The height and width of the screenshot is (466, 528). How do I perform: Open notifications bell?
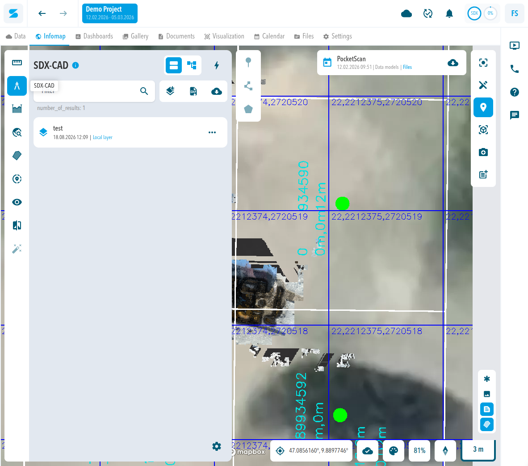(449, 13)
